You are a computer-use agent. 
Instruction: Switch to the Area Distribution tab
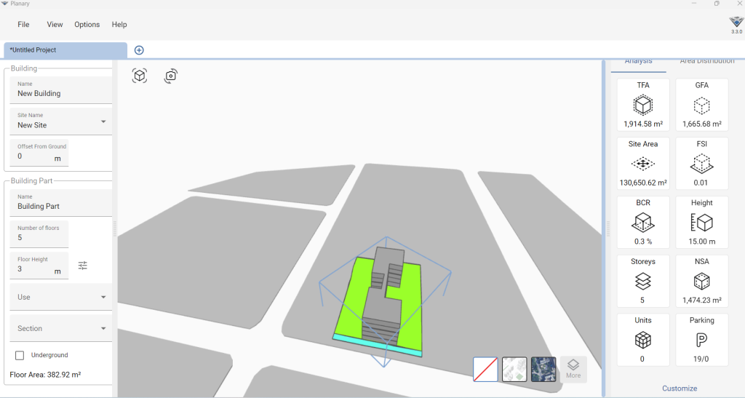706,63
